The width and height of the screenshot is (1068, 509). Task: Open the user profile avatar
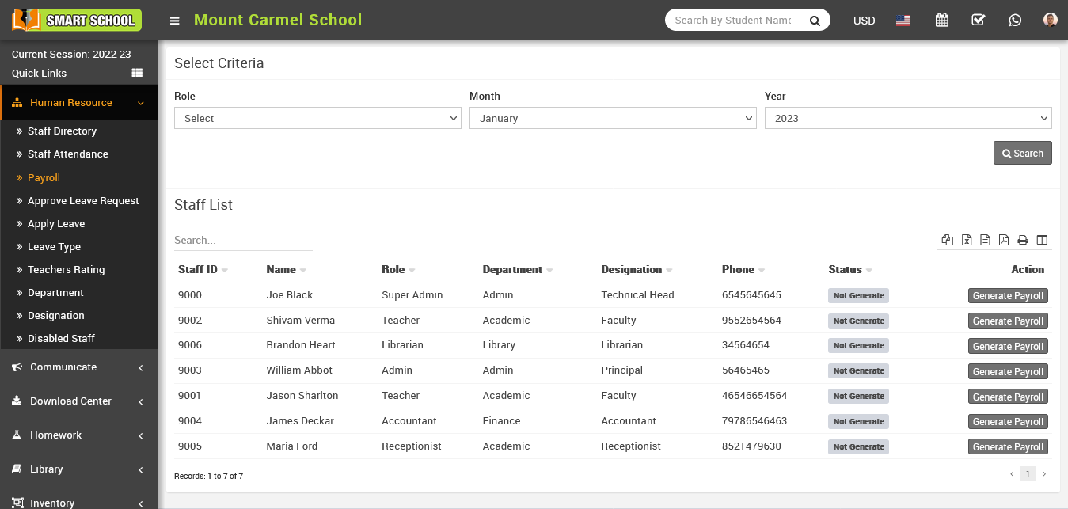[1050, 21]
